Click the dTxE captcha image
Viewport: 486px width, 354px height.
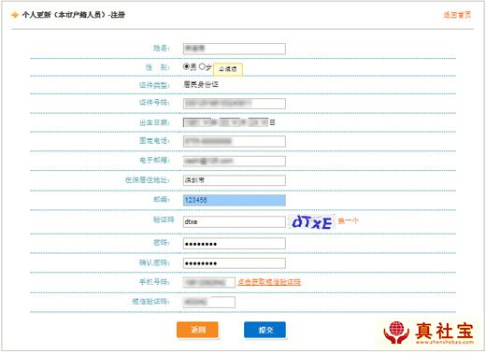[x=312, y=222]
